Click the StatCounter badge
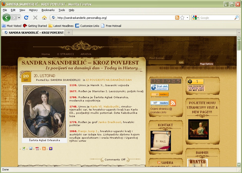The image size is (242, 173). click(x=160, y=87)
